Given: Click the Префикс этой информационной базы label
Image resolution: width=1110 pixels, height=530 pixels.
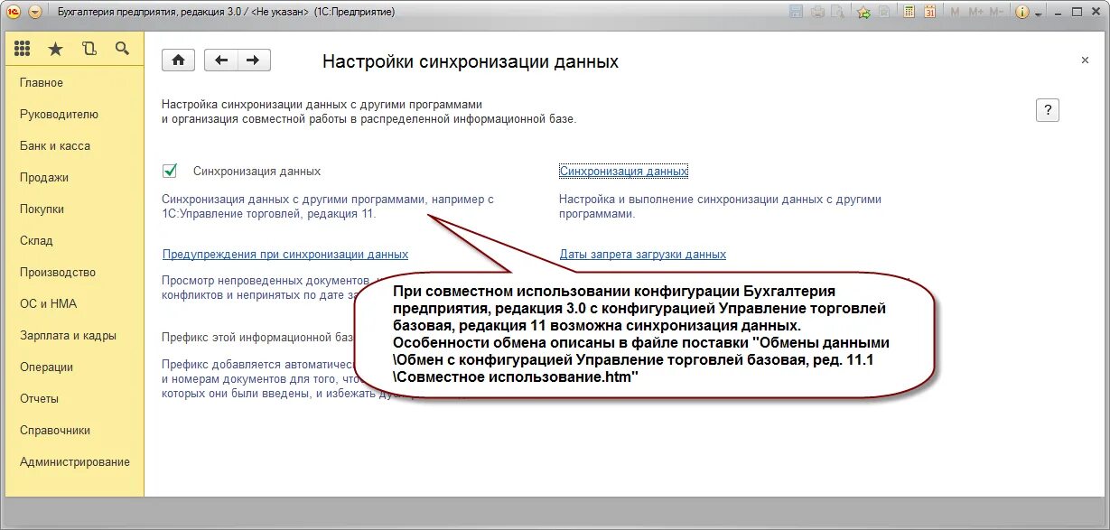Looking at the screenshot, I should coord(257,338).
